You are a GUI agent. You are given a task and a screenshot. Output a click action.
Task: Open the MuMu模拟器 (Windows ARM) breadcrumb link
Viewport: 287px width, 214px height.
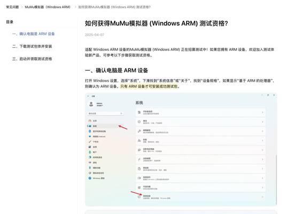pos(48,7)
